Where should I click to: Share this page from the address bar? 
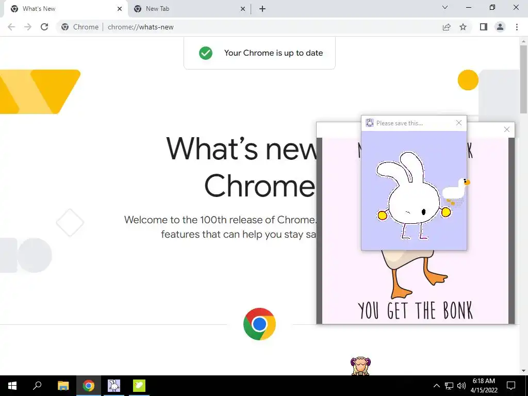click(x=447, y=27)
